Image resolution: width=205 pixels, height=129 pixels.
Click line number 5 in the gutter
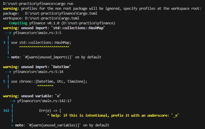pos(4,82)
